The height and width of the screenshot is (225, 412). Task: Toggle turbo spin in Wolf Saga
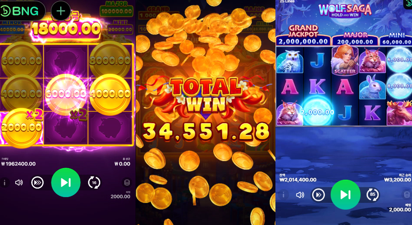[x=318, y=195]
